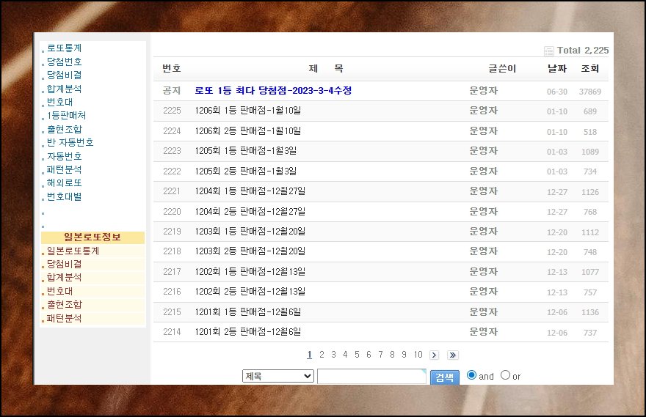
Task: Open 일본로또통계 sidebar link
Action: pyautogui.click(x=73, y=251)
